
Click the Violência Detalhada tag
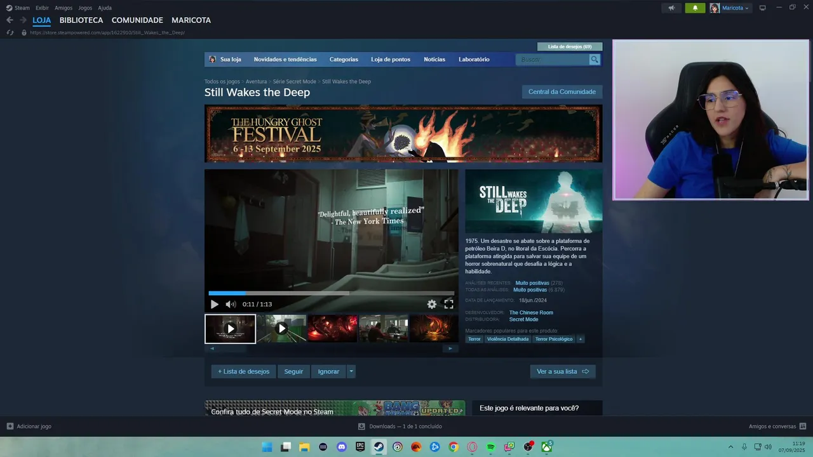pyautogui.click(x=507, y=339)
